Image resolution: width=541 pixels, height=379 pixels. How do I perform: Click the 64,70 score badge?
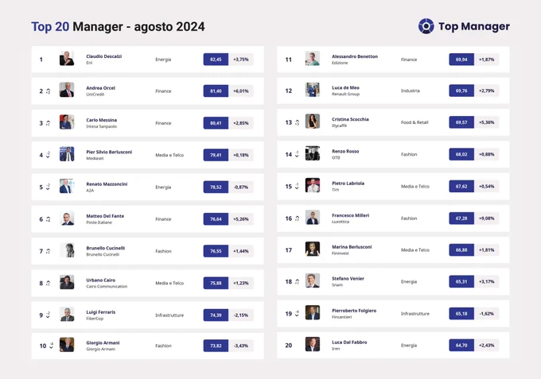coord(461,345)
